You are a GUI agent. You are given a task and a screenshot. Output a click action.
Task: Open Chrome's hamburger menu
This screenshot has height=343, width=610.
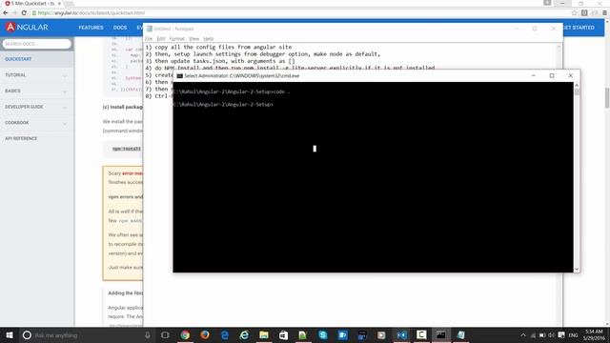coord(604,12)
